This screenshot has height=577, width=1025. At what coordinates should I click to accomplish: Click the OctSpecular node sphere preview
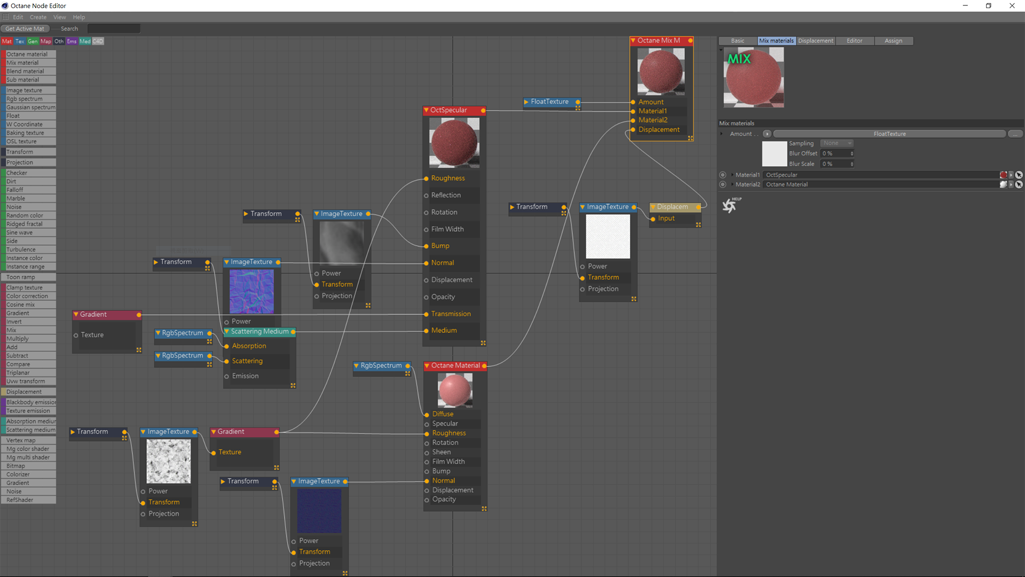454,143
